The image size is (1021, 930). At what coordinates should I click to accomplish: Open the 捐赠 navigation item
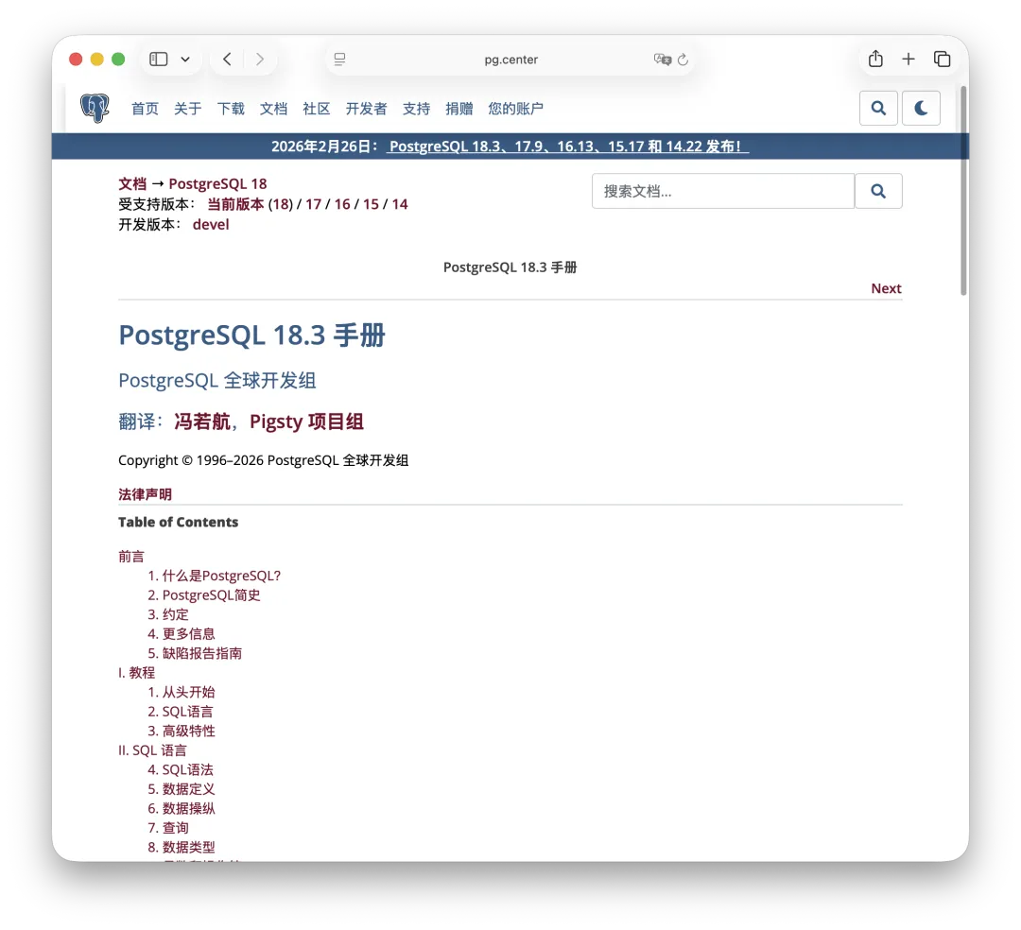point(459,108)
